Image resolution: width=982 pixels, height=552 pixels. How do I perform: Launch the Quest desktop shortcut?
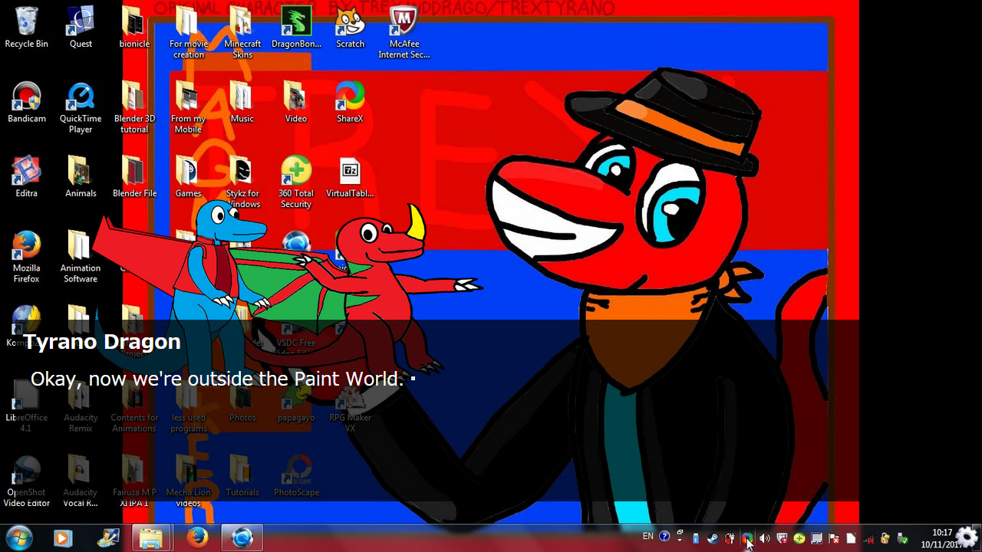[81, 28]
